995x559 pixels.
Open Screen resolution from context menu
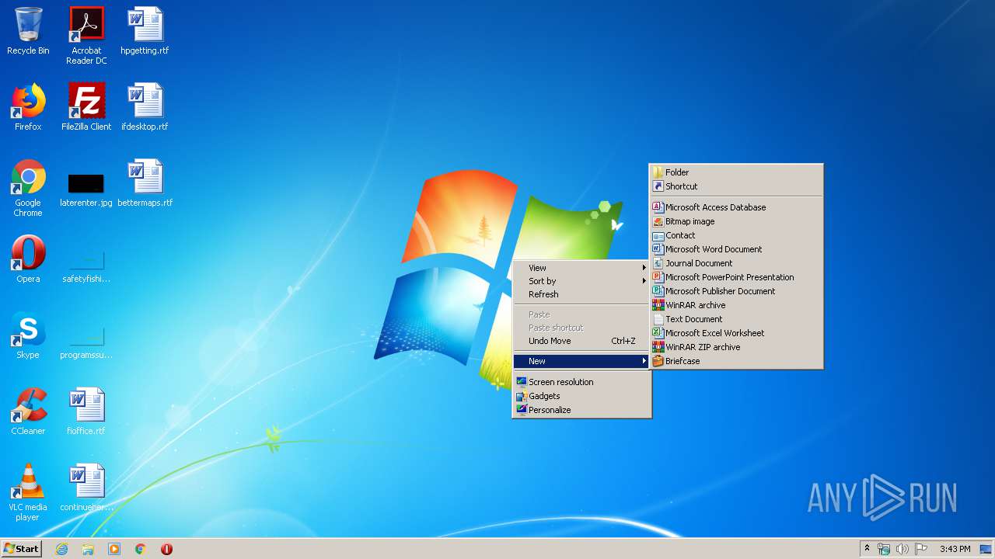[x=581, y=382]
